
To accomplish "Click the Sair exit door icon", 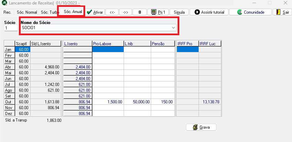I will pyautogui.click(x=279, y=12).
